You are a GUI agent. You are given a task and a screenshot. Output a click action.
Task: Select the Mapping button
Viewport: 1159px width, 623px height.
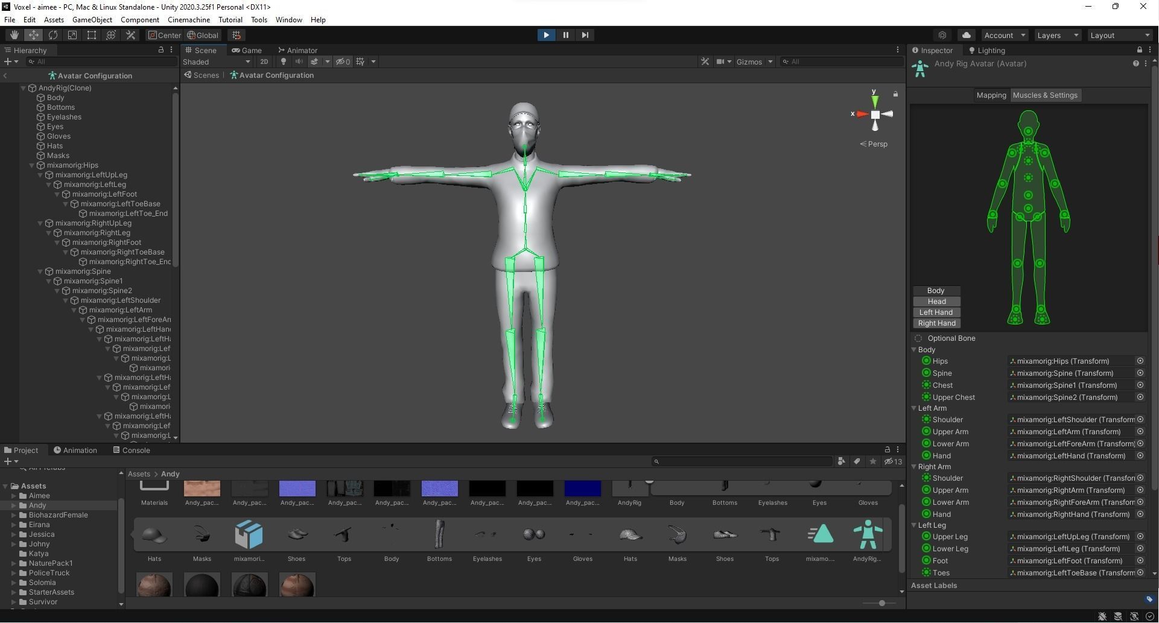[x=991, y=95]
